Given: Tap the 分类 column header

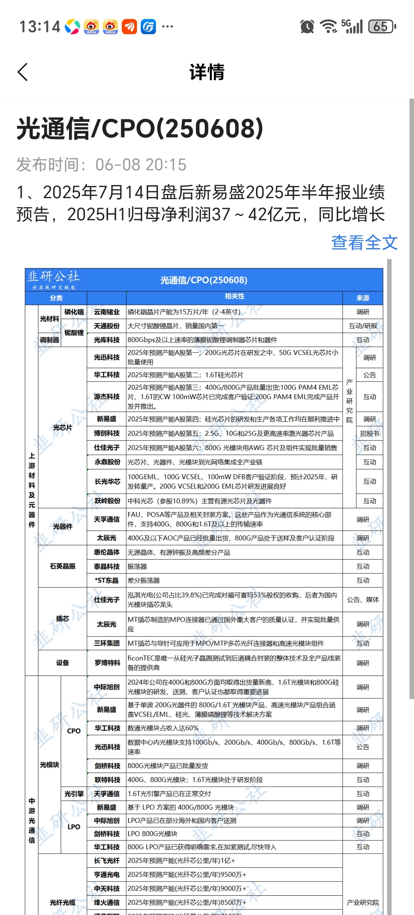Looking at the screenshot, I should tap(56, 298).
